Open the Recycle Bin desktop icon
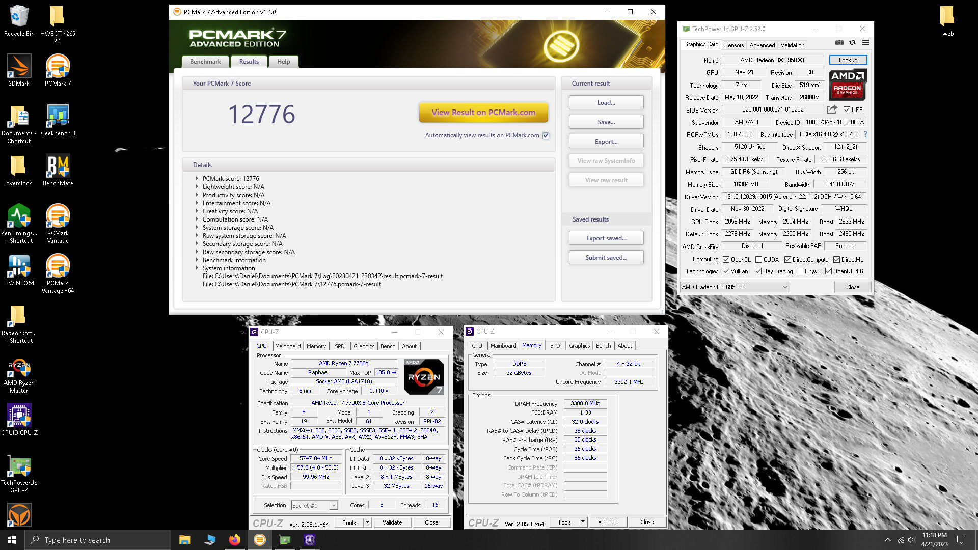Viewport: 978px width, 550px height. tap(19, 21)
